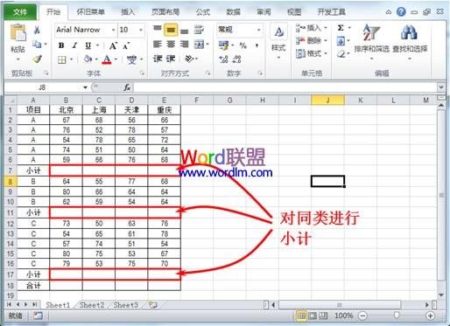Screen dimensions: 450x326
Task: Click accounting number format icon
Action: 224,45
